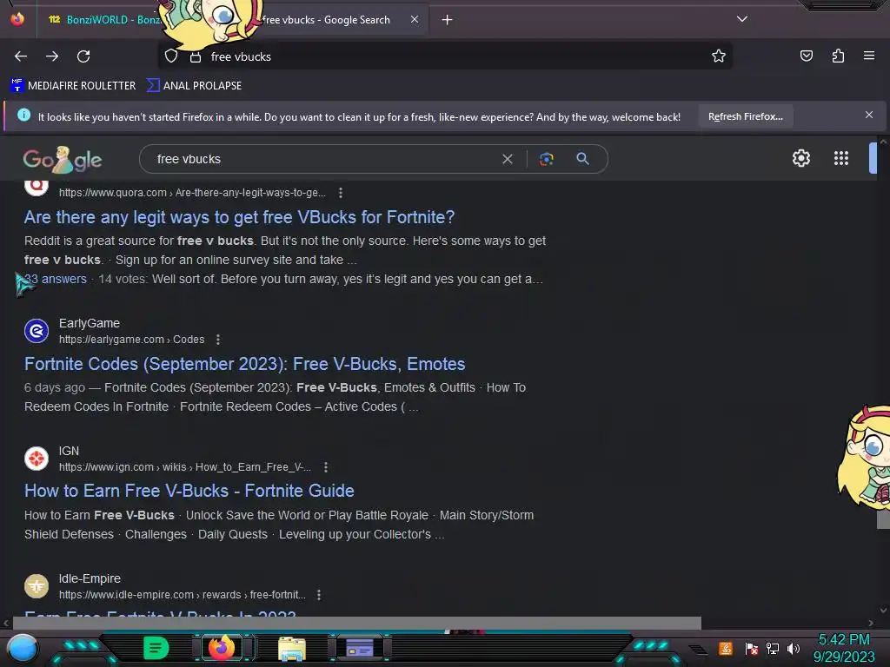This screenshot has height=667, width=890.
Task: Open the green notes app on taskbar
Action: (x=156, y=648)
